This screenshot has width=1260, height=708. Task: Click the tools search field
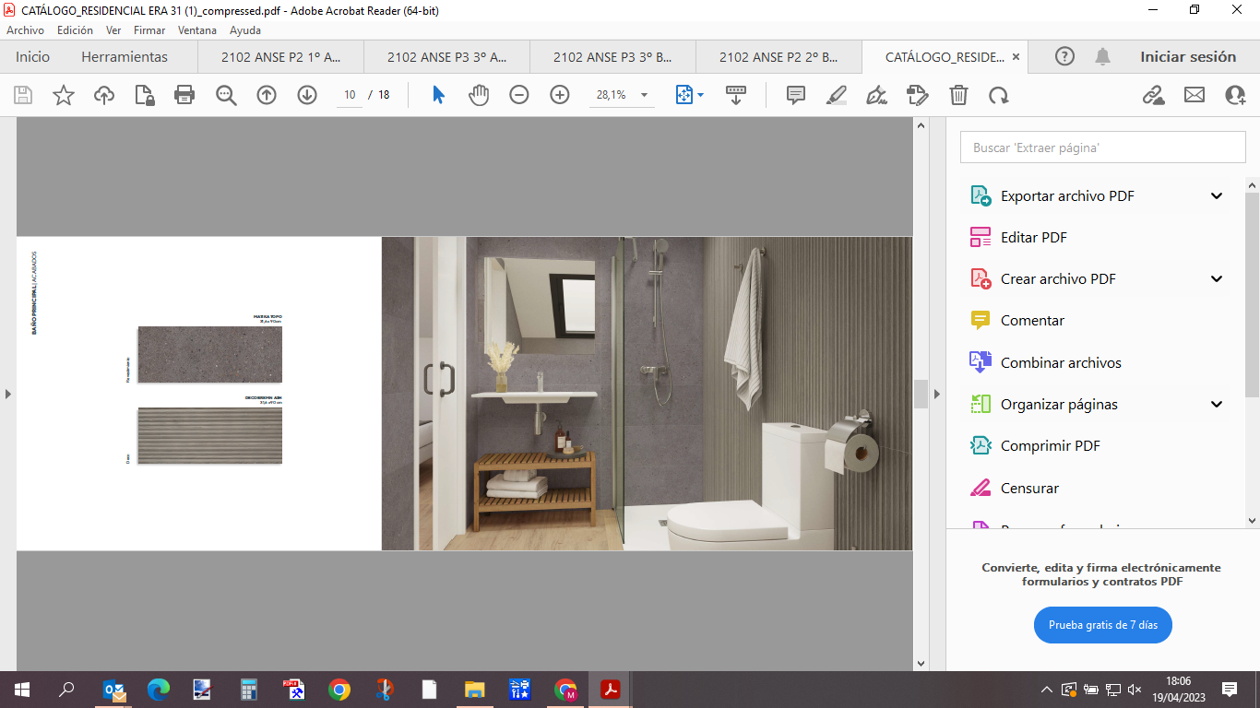tap(1102, 147)
